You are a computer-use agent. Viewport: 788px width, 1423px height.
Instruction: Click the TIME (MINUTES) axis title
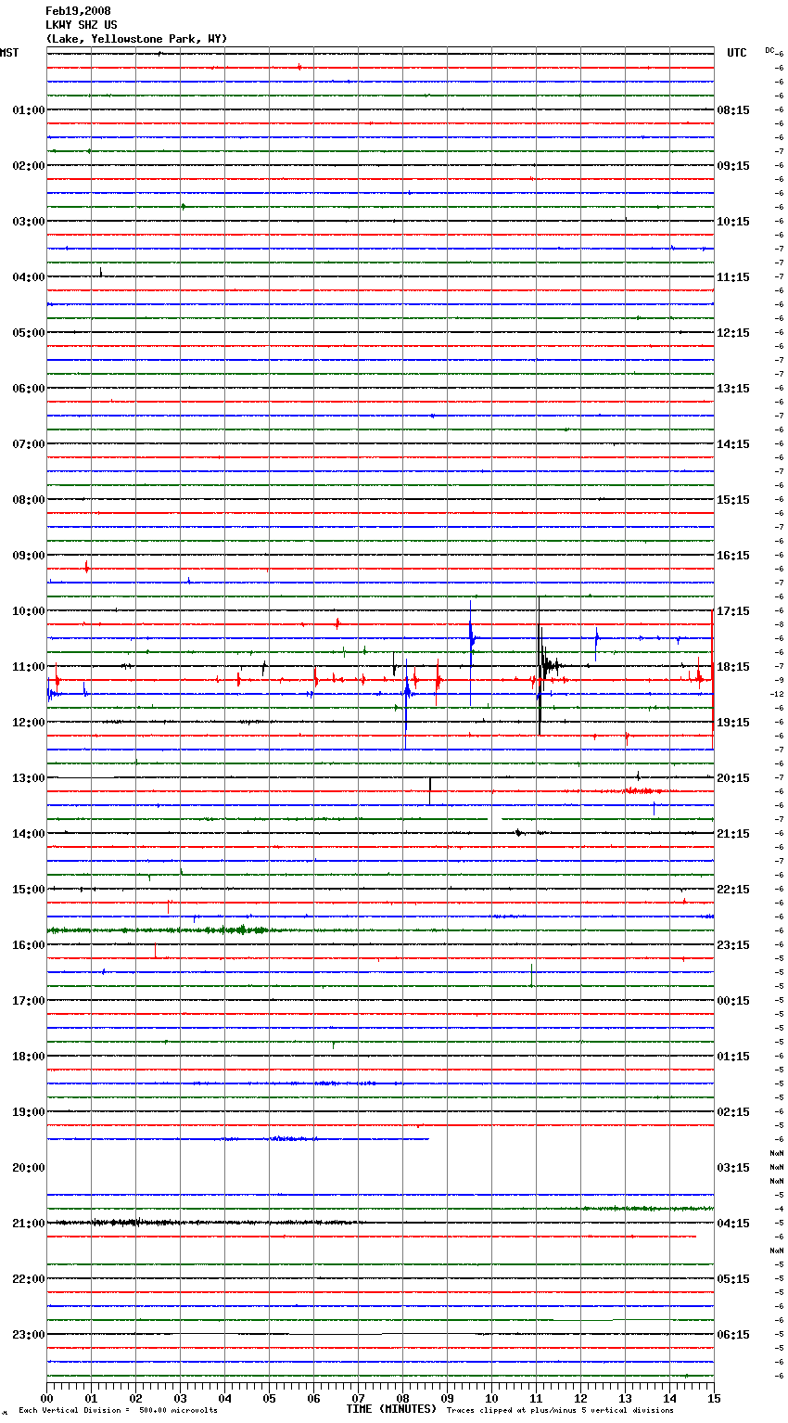(x=391, y=1409)
